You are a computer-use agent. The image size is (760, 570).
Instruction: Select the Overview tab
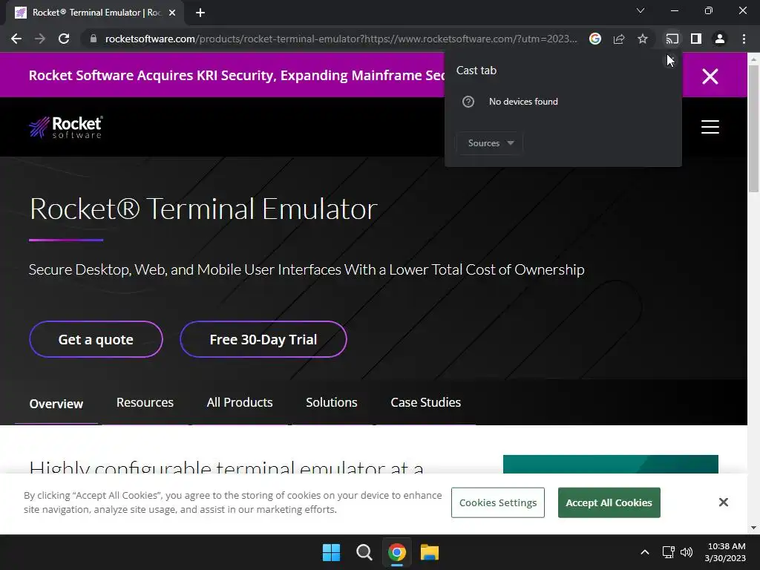56,403
